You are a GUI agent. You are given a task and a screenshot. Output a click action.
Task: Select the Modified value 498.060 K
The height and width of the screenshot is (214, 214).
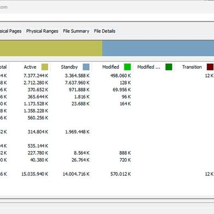pyautogui.click(x=121, y=76)
